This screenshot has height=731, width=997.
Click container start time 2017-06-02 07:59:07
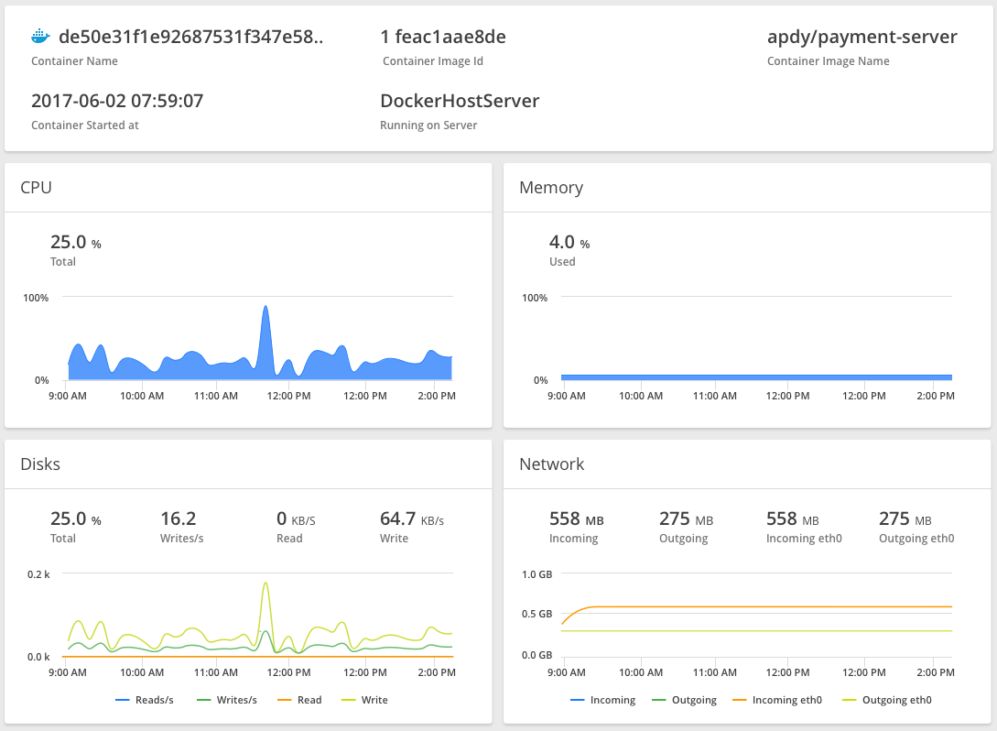point(117,101)
